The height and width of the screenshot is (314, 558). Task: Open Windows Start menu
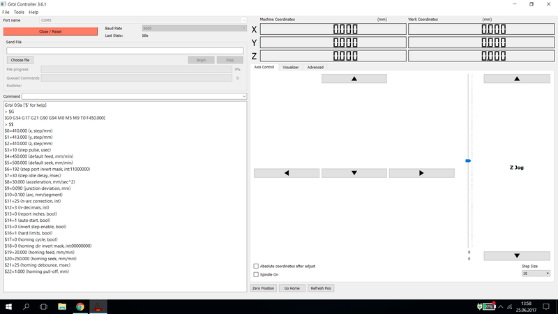[x=8, y=306]
